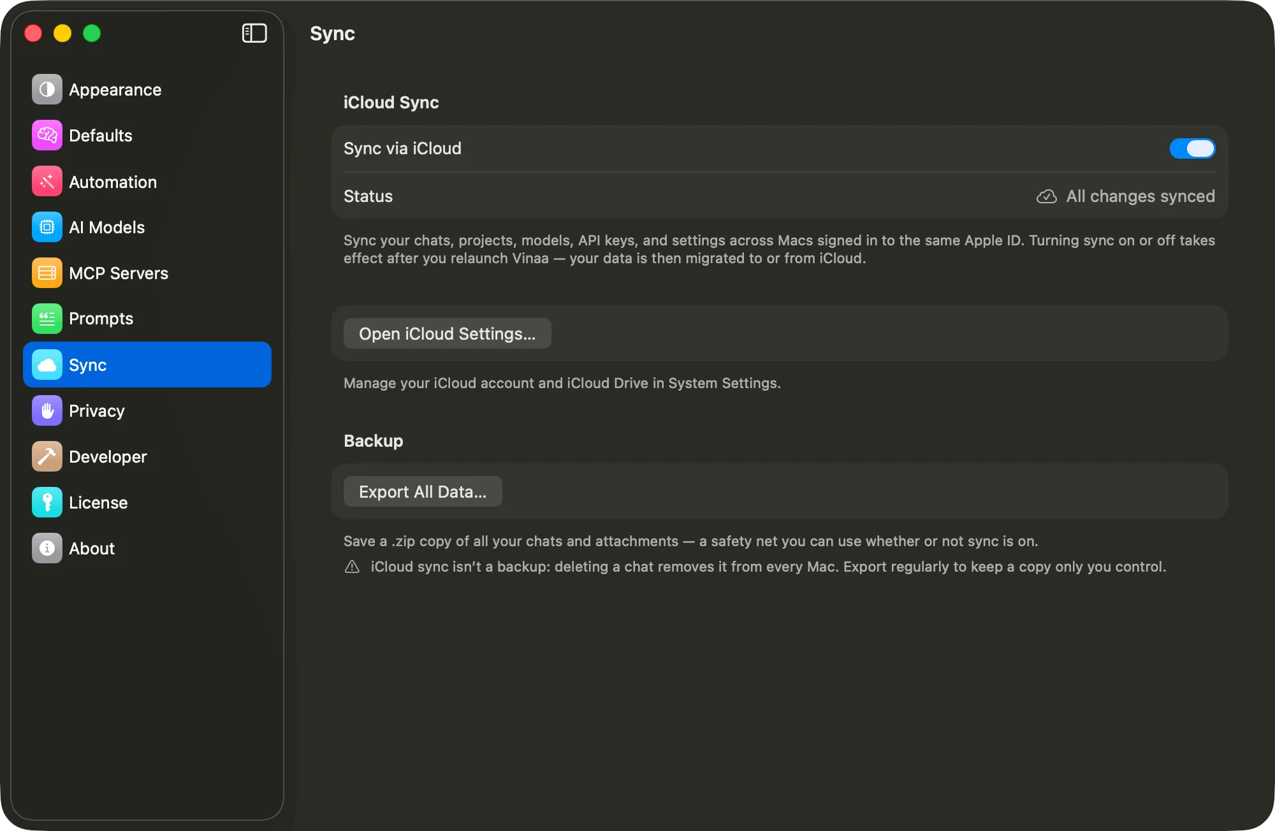The image size is (1275, 831).
Task: Select Automation in the sidebar
Action: tap(147, 182)
